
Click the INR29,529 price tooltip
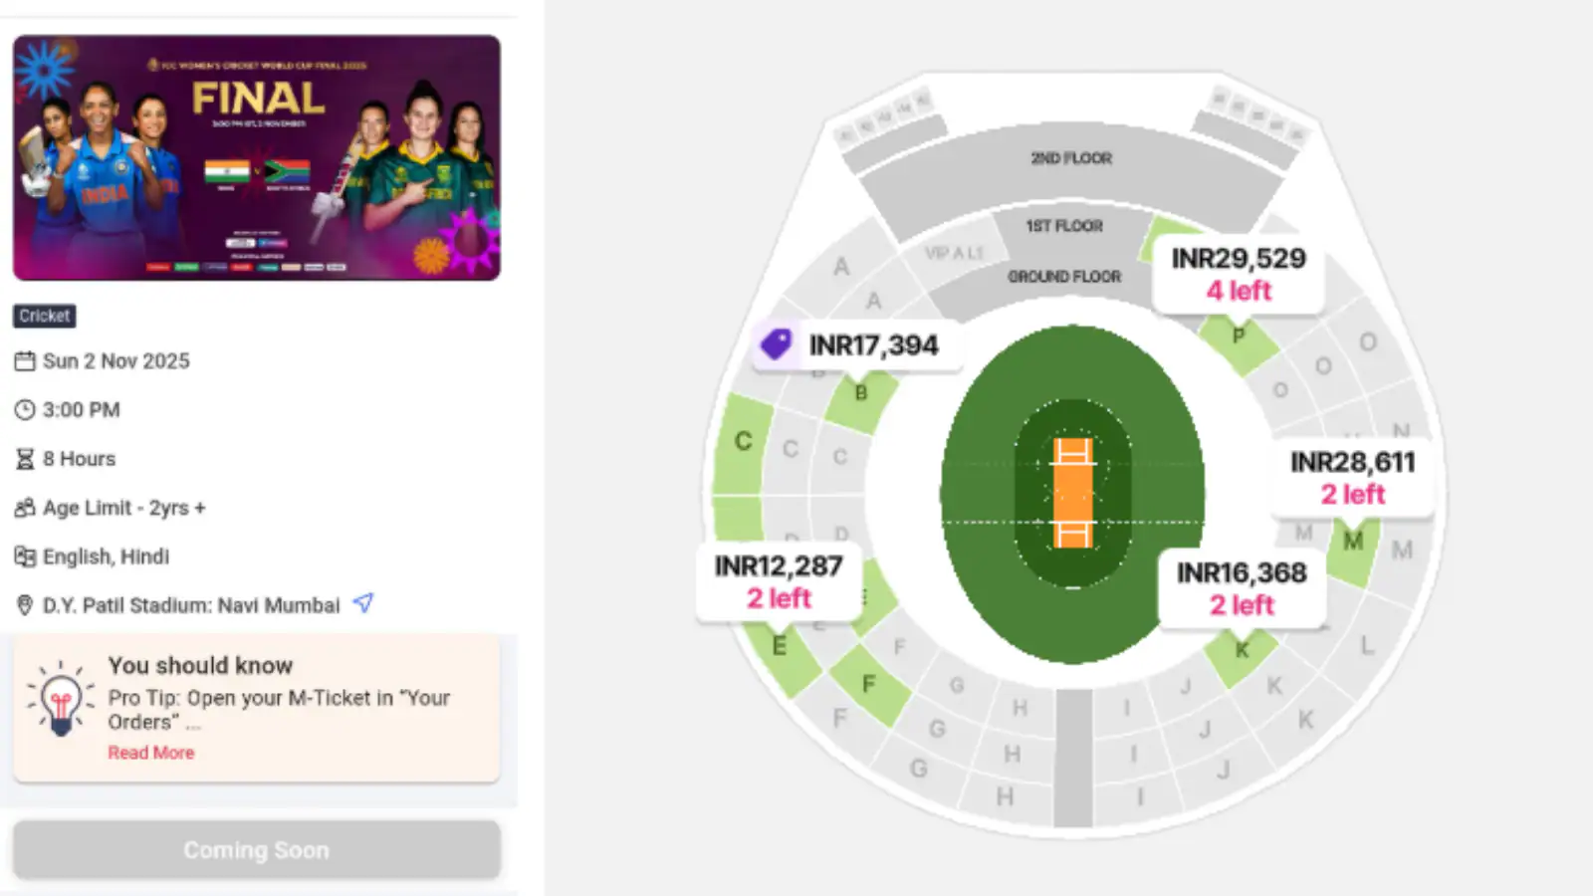[1239, 274]
